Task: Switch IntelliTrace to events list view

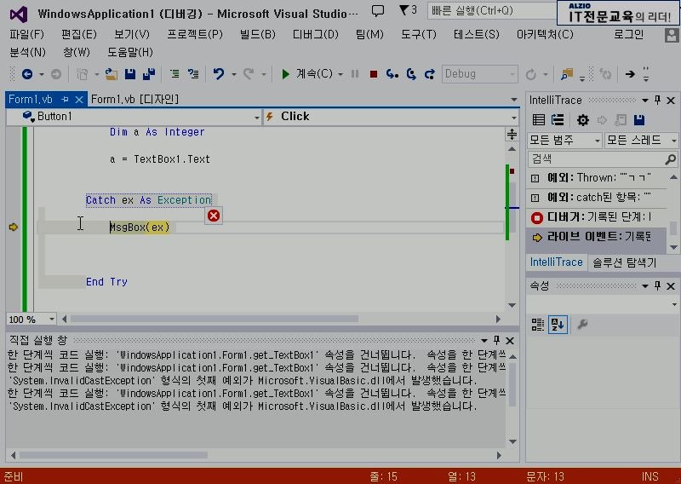Action: [x=539, y=120]
